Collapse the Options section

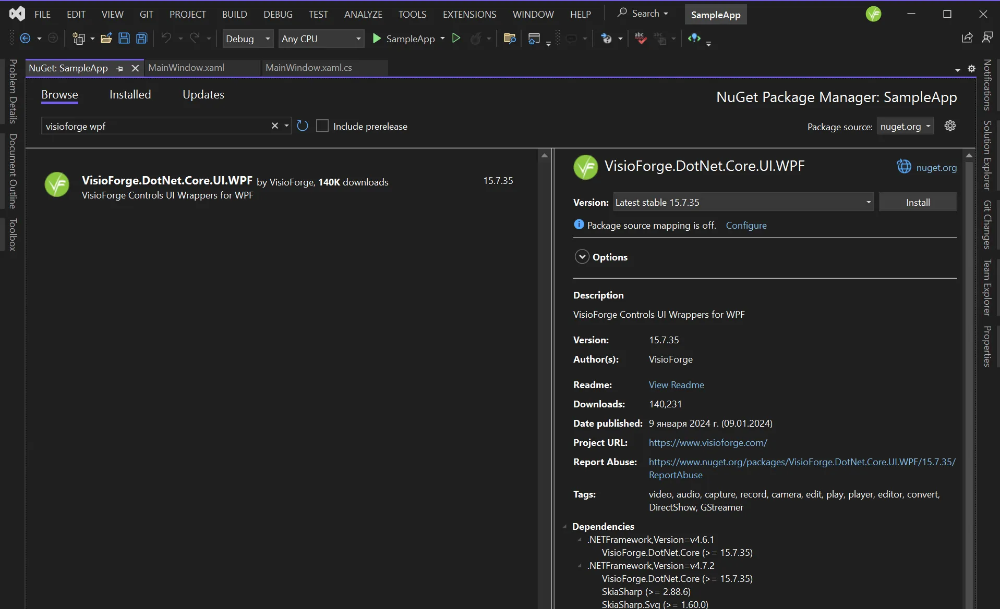(x=582, y=256)
